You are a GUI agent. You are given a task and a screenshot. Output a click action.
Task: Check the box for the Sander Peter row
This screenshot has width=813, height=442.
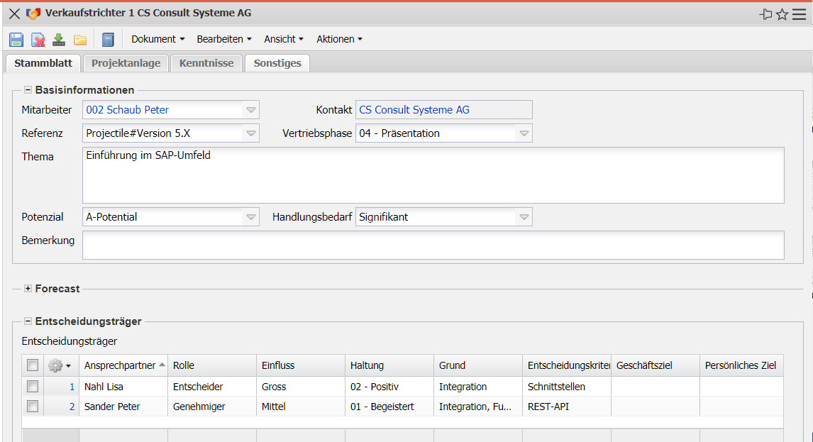coord(33,407)
